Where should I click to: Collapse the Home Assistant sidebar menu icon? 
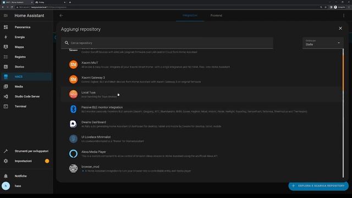point(5,15)
